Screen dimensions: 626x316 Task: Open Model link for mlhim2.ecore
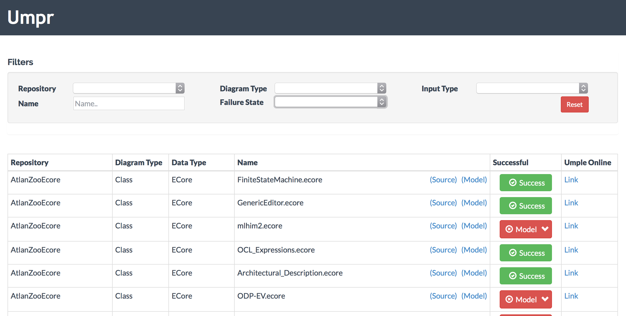[474, 226]
